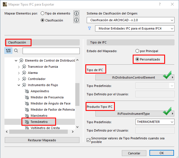Click the classification search input field
Viewport: 179px width, 158px height.
coord(51,51)
